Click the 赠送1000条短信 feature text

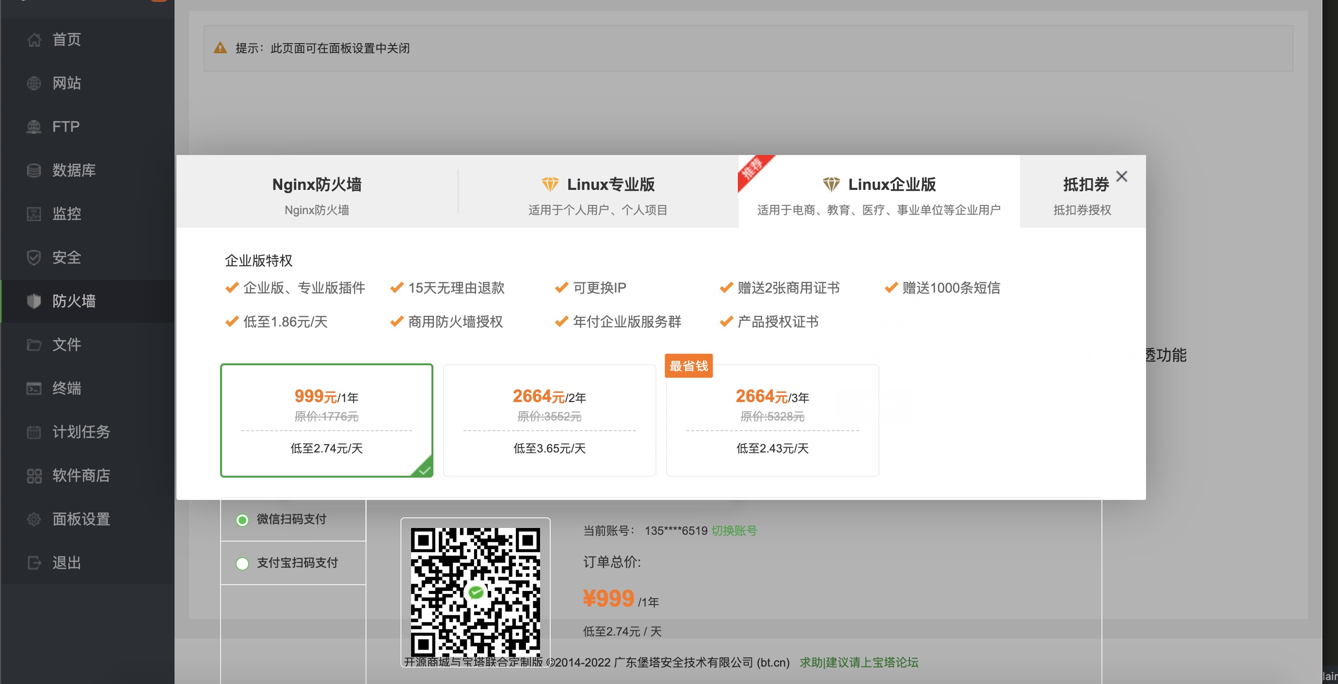[x=951, y=288]
